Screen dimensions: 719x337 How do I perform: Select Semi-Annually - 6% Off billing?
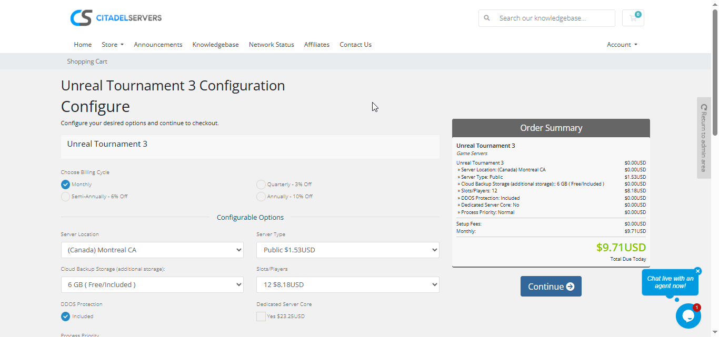click(65, 197)
